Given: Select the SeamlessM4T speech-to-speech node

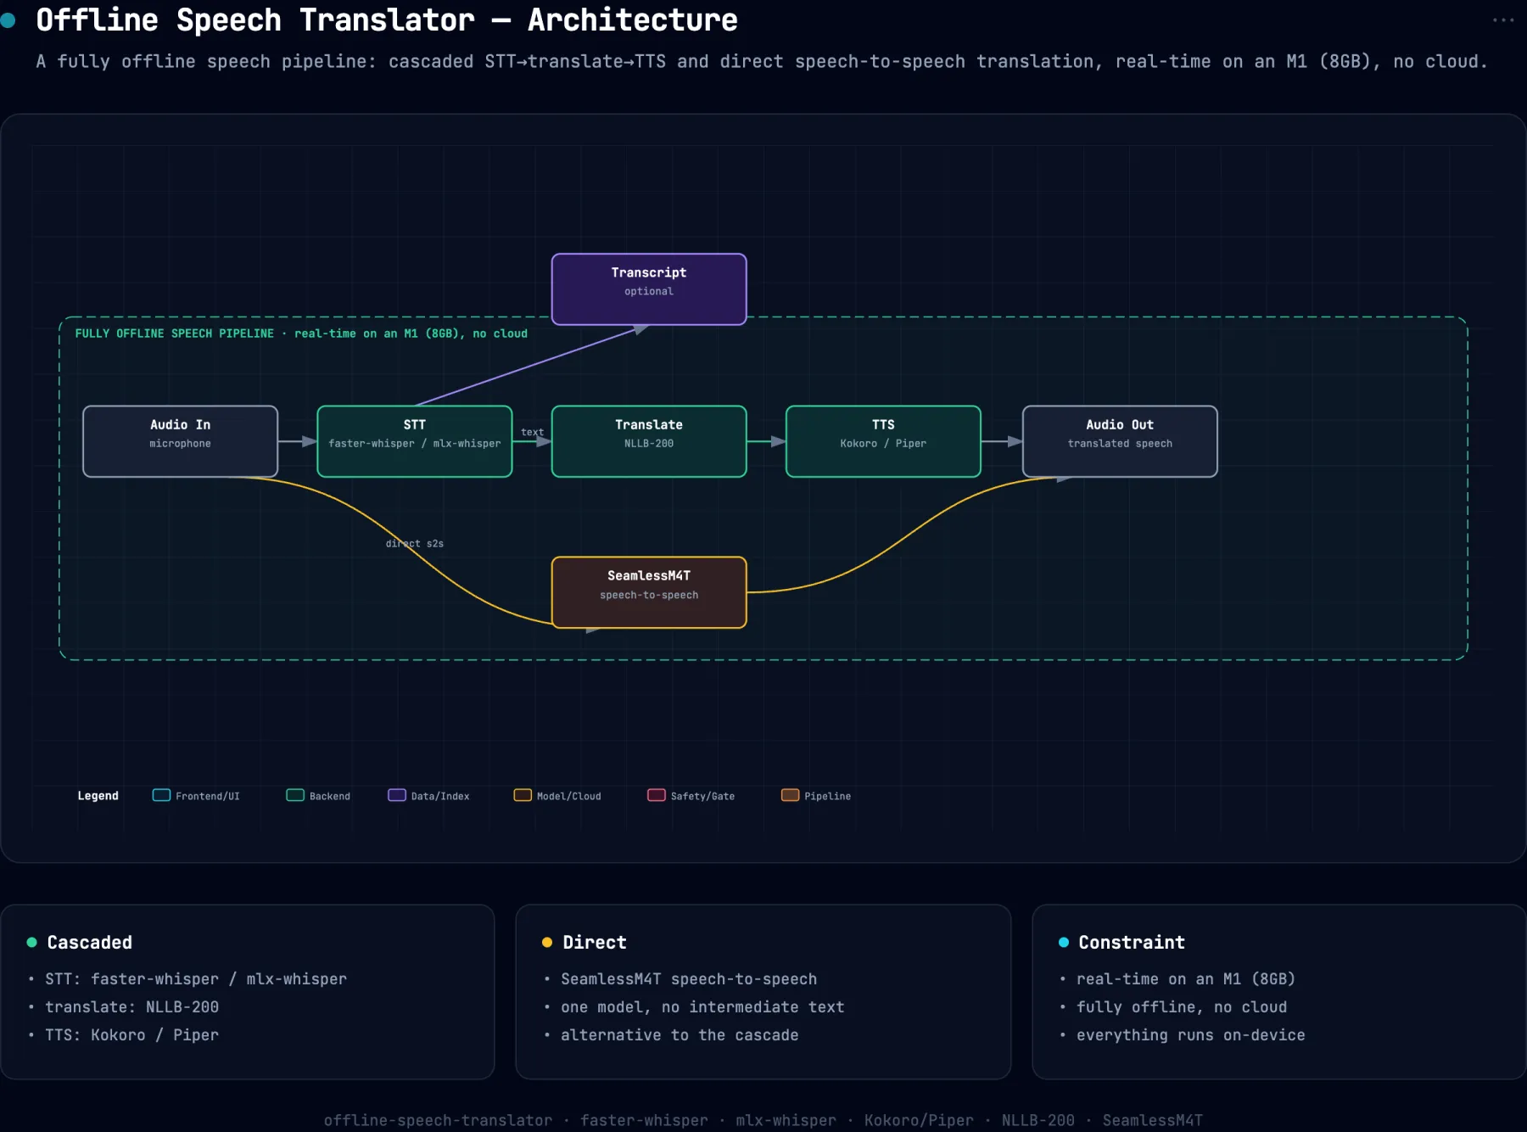Looking at the screenshot, I should (x=649, y=592).
